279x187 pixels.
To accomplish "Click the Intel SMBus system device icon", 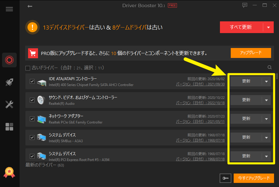I will (42, 137).
